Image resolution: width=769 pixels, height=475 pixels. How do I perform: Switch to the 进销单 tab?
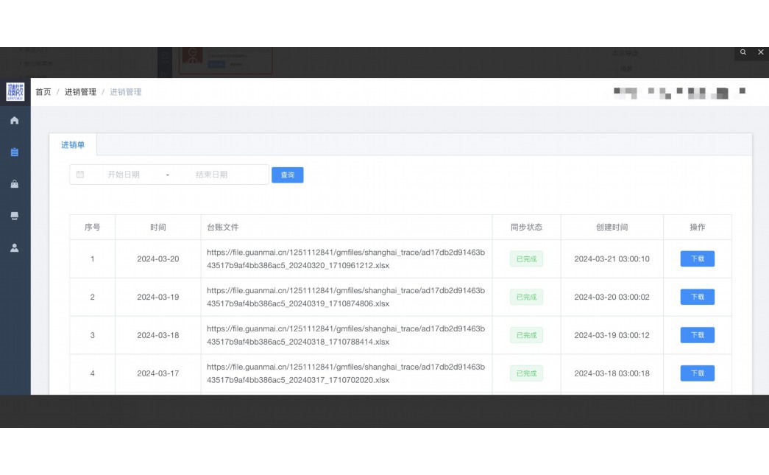[x=73, y=145]
